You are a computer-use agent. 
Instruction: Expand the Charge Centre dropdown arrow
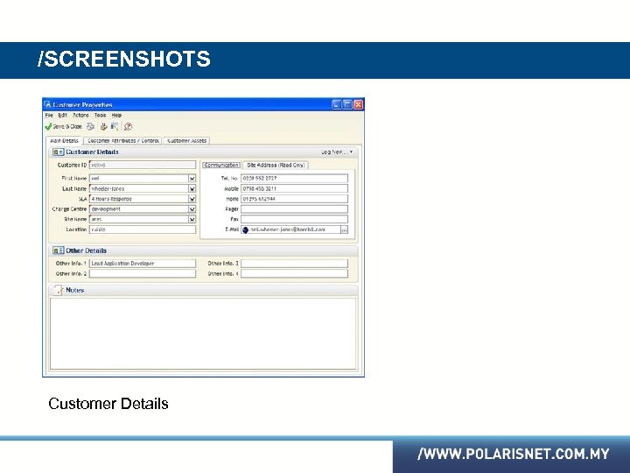[x=192, y=209]
